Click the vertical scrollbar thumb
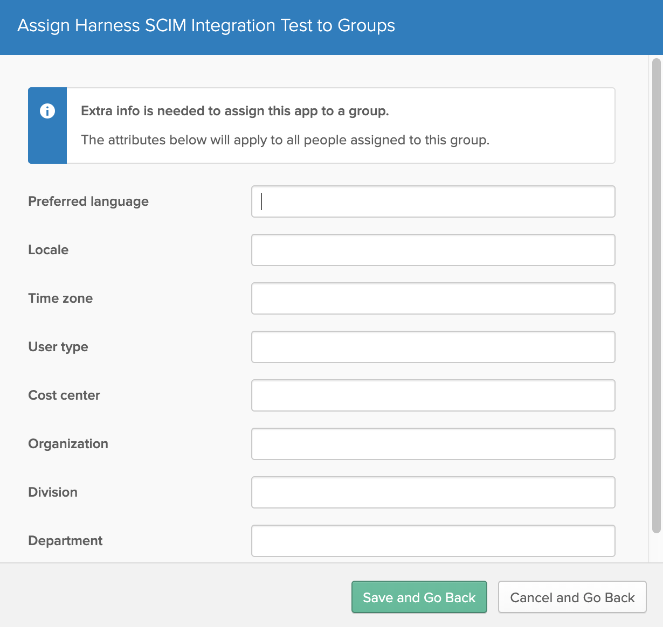The height and width of the screenshot is (627, 663). pyautogui.click(x=656, y=295)
